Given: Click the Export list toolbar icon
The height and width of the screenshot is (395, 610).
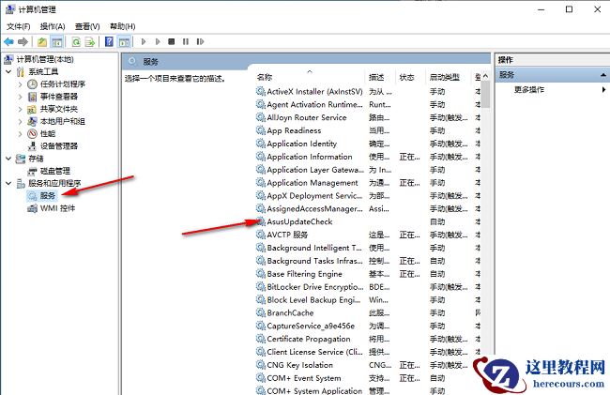Looking at the screenshot, I should point(90,41).
